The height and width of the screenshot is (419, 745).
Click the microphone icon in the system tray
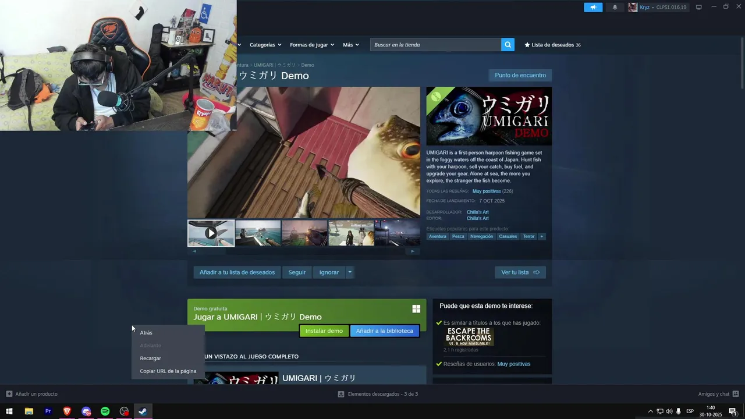[x=679, y=411]
